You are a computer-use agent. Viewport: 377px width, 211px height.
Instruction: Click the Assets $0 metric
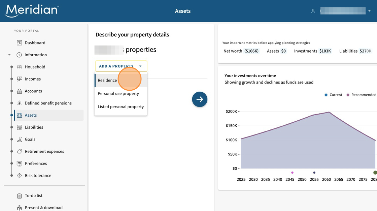point(276,51)
